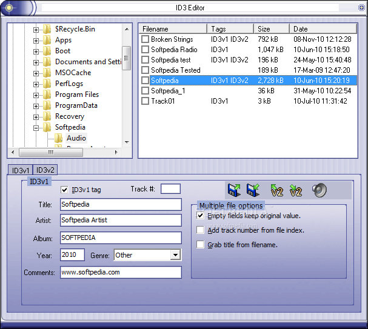The width and height of the screenshot is (368, 329).
Task: Click the Softpedia folder icon in tree
Action: [x=47, y=127]
